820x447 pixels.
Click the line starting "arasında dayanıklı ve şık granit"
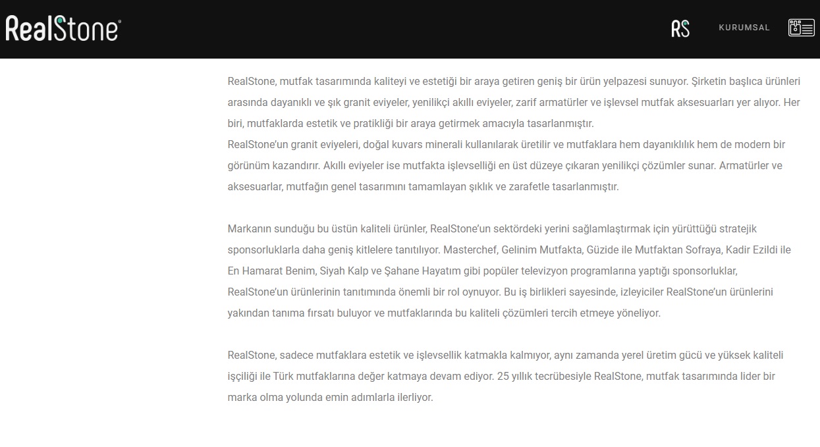point(514,103)
